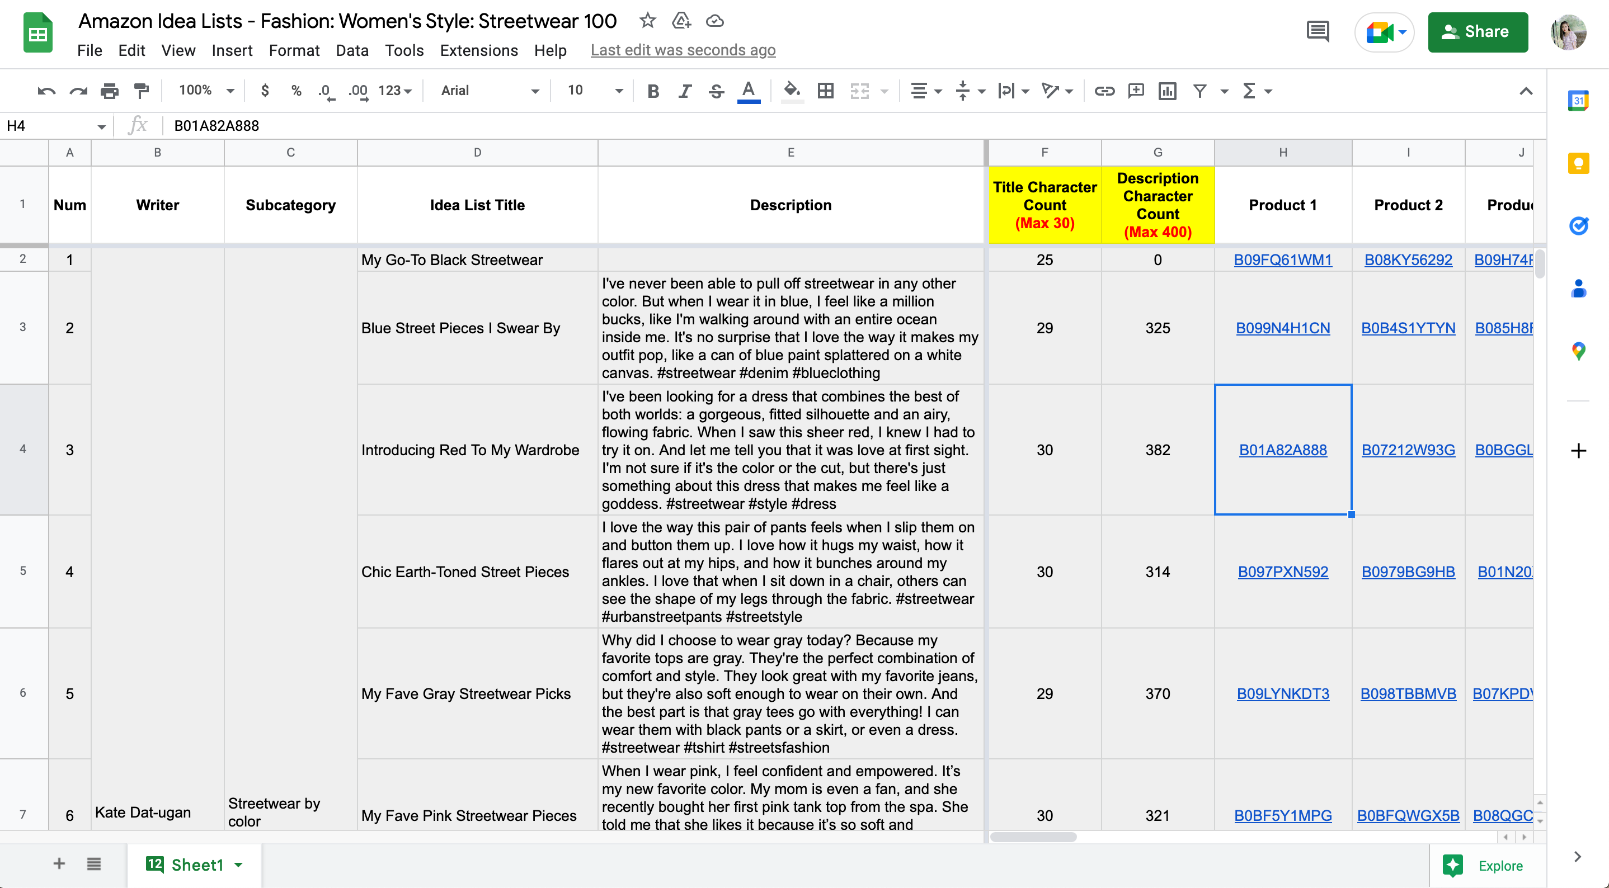
Task: Show all sheets list icon
Action: [93, 863]
